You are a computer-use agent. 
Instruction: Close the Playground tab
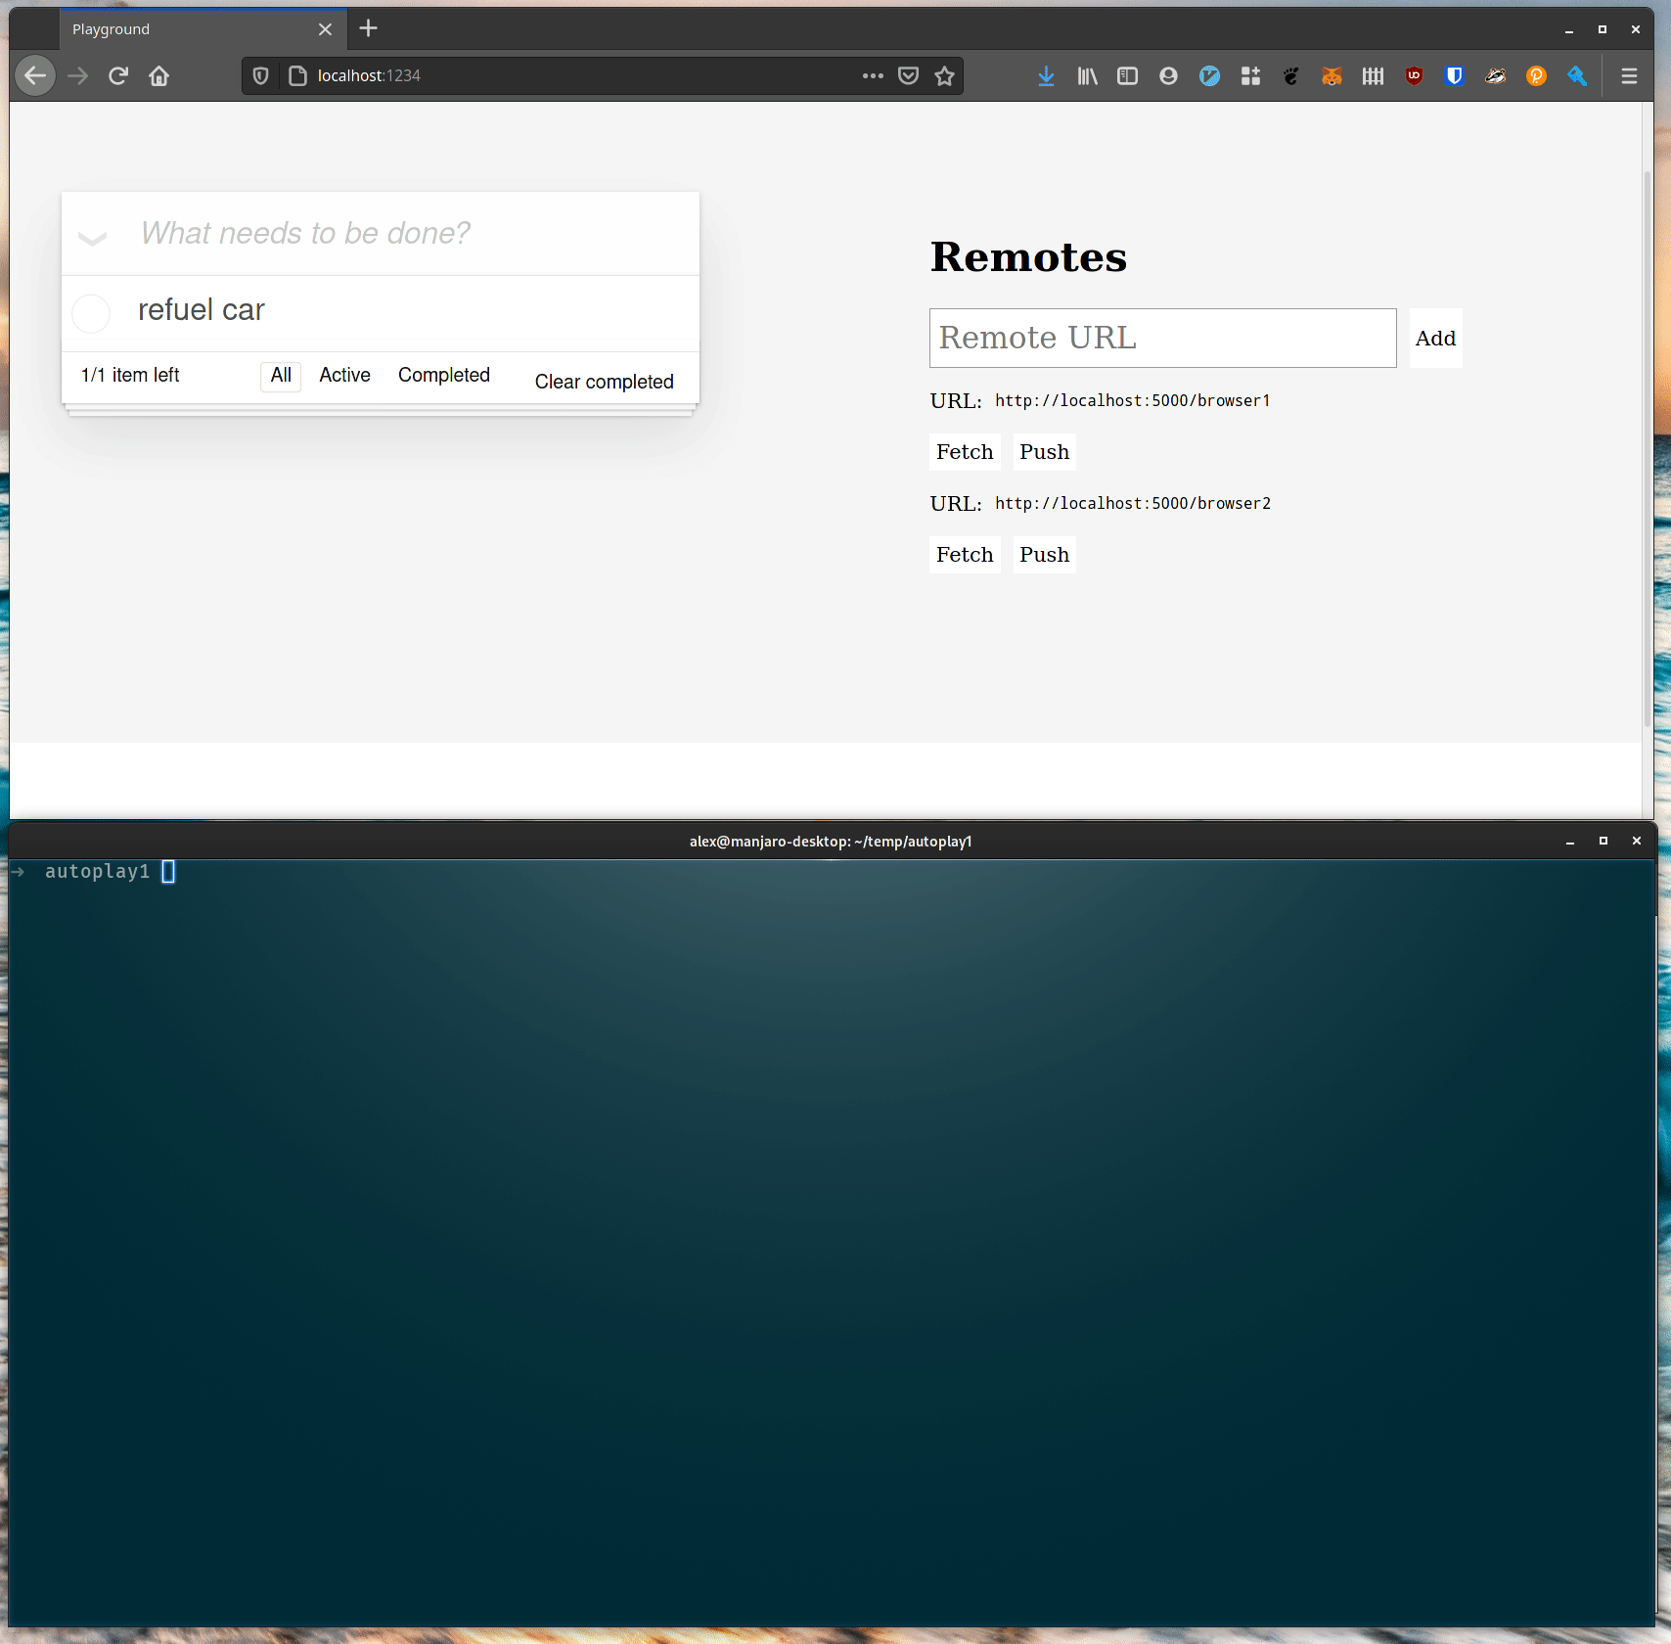click(325, 29)
